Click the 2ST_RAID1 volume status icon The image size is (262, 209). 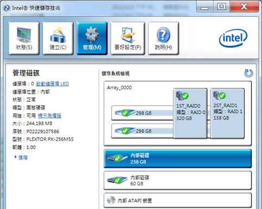point(220,95)
